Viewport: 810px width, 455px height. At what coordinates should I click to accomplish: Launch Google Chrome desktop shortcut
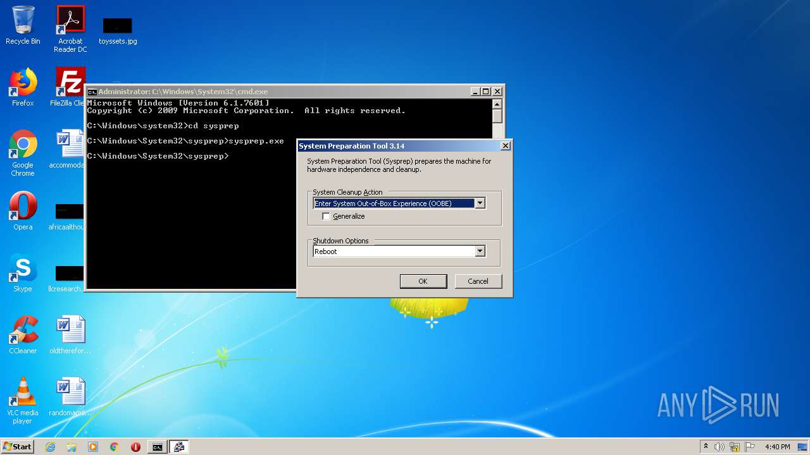pos(23,154)
